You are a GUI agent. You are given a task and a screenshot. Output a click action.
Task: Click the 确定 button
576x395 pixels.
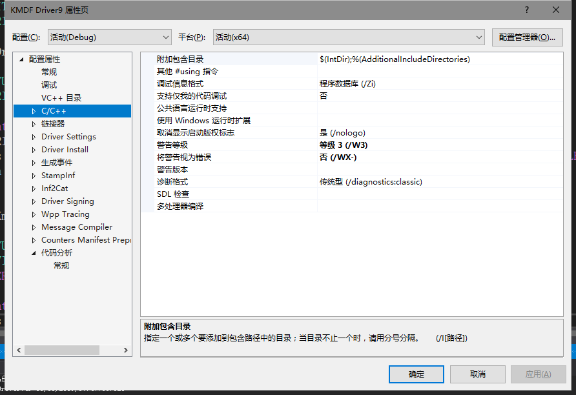pyautogui.click(x=417, y=374)
